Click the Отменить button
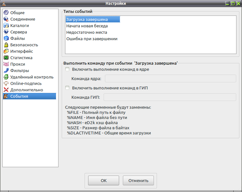The width and height of the screenshot is (242, 192). click(x=138, y=180)
